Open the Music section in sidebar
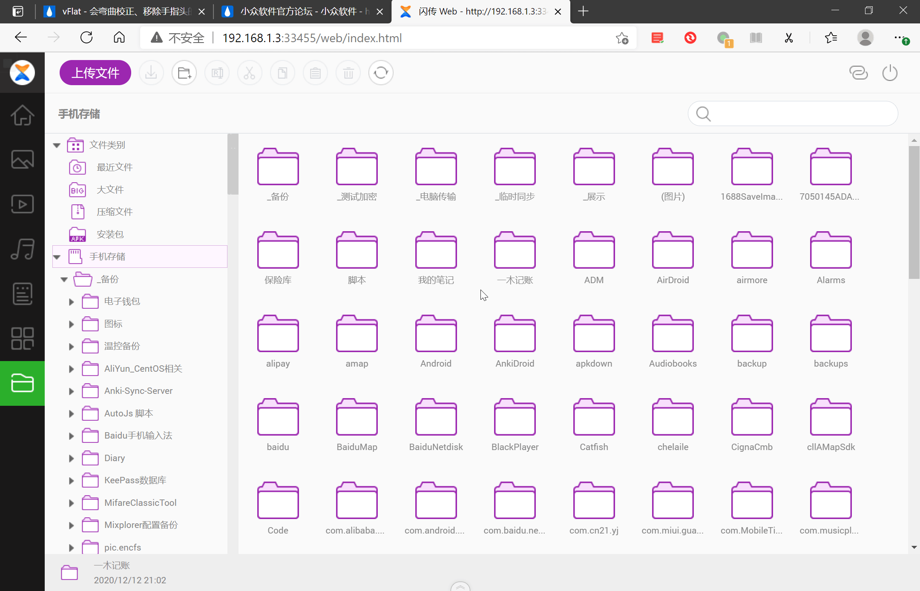Viewport: 920px width, 591px height. (22, 249)
